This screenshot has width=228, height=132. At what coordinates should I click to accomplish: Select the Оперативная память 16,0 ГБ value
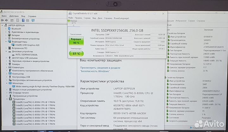coord(128,101)
